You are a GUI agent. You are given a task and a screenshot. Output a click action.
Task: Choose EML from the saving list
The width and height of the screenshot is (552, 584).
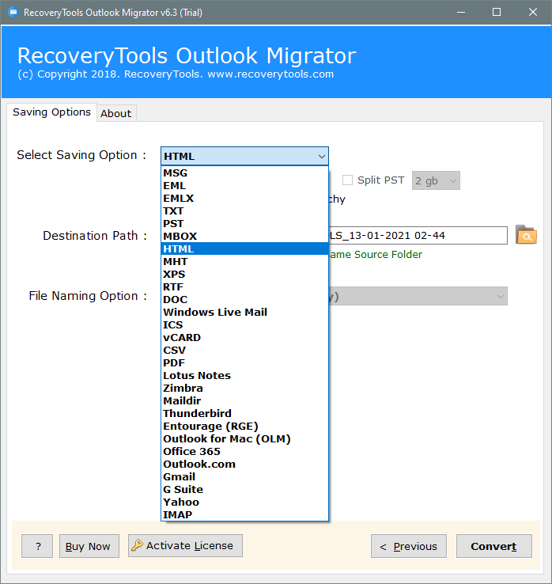[244, 185]
